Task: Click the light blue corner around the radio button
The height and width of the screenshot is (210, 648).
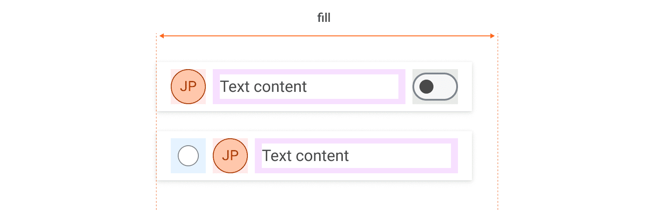Action: [173, 141]
